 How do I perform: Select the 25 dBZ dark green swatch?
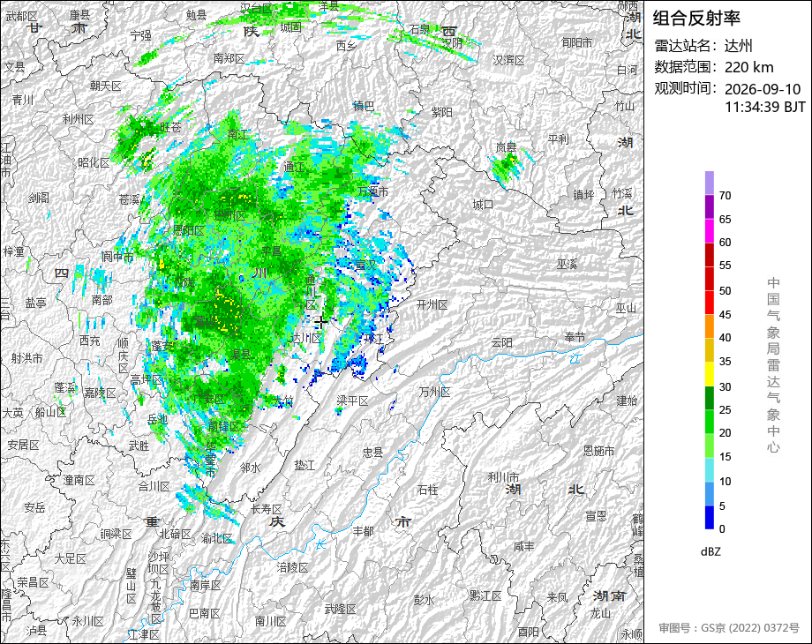(x=709, y=398)
